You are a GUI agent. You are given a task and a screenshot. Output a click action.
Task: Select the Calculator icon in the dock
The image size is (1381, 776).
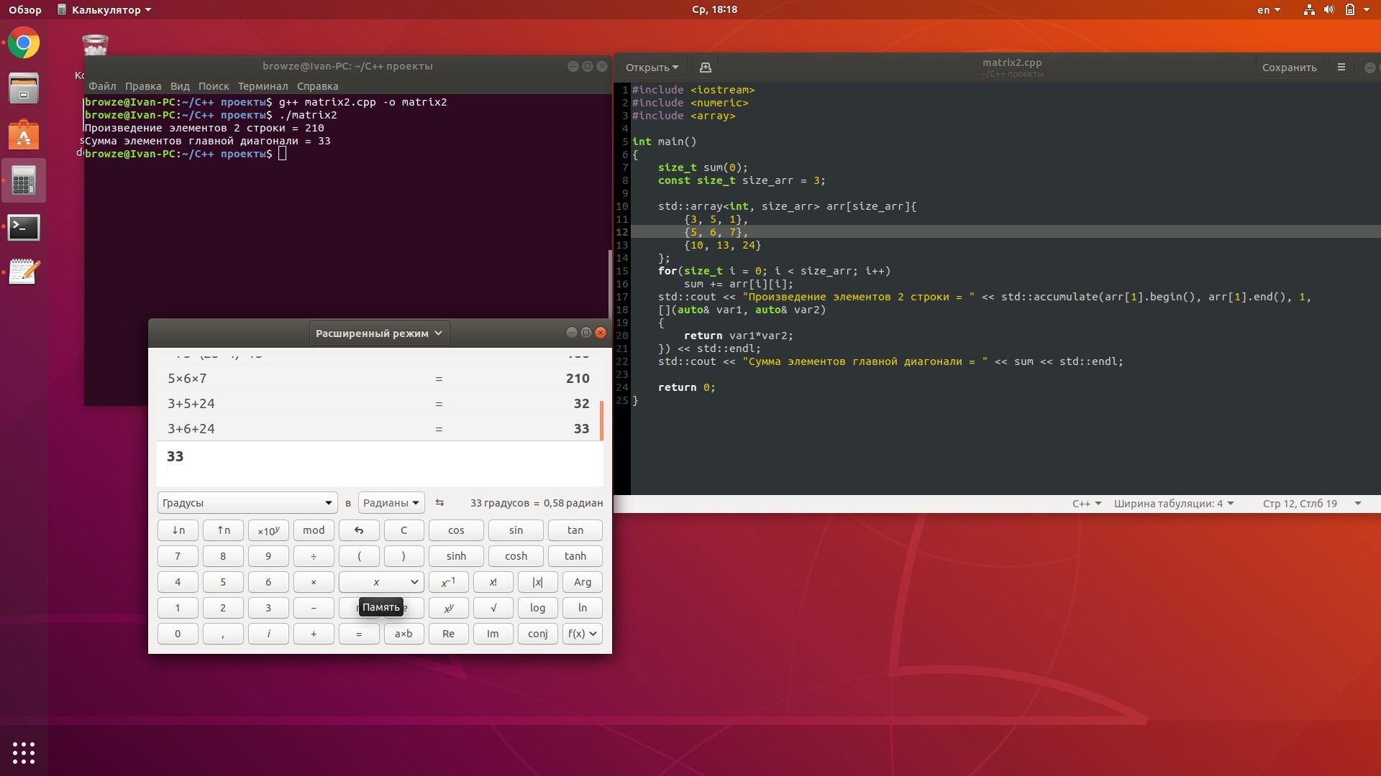coord(24,181)
